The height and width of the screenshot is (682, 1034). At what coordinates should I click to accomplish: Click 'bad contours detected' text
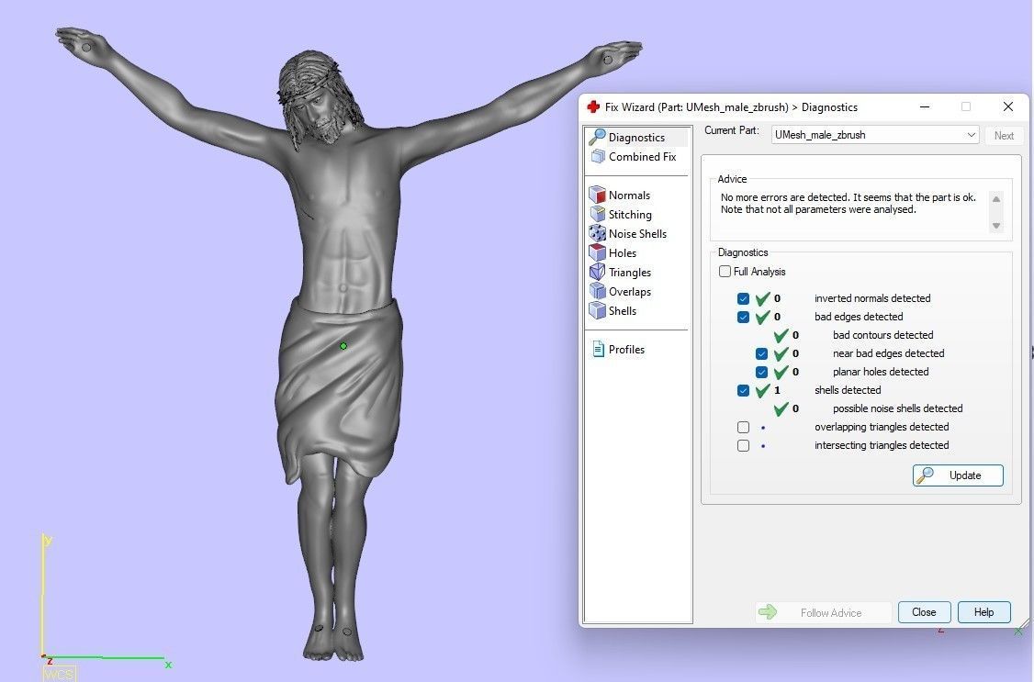click(x=883, y=335)
